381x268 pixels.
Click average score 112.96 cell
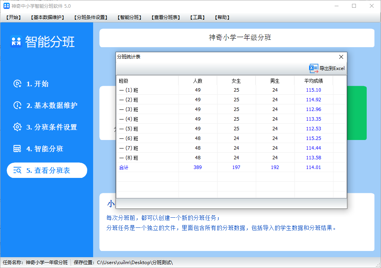[313, 109]
